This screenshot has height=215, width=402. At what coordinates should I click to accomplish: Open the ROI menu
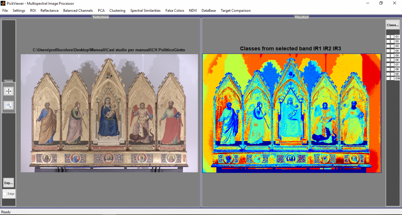[x=33, y=11]
